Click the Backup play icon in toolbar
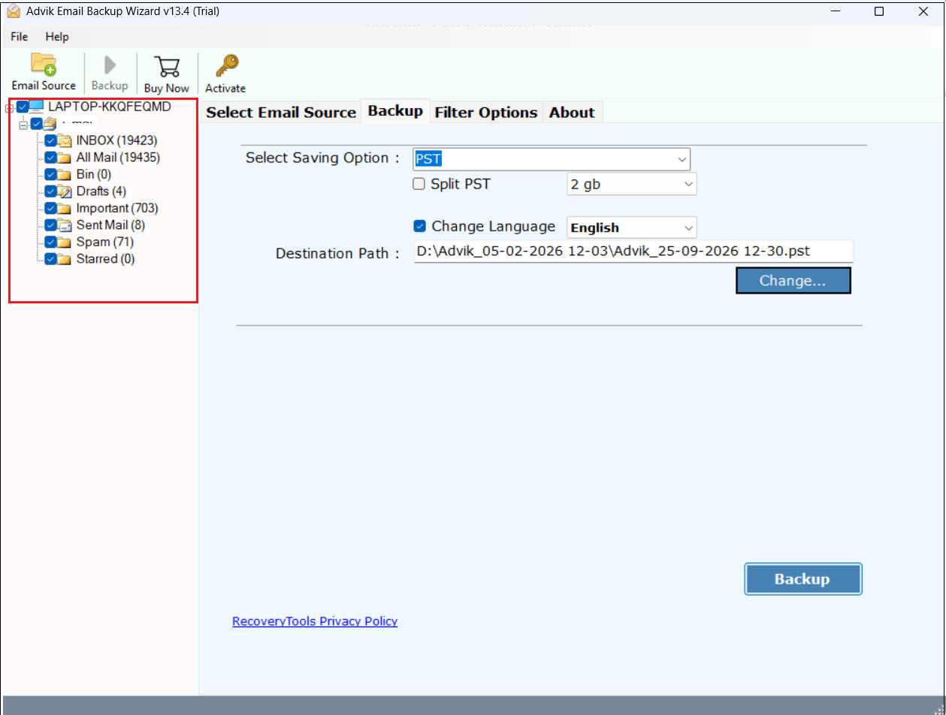The image size is (946, 715). (x=110, y=65)
